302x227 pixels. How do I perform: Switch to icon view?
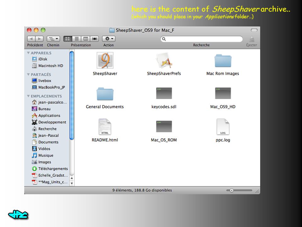point(68,39)
